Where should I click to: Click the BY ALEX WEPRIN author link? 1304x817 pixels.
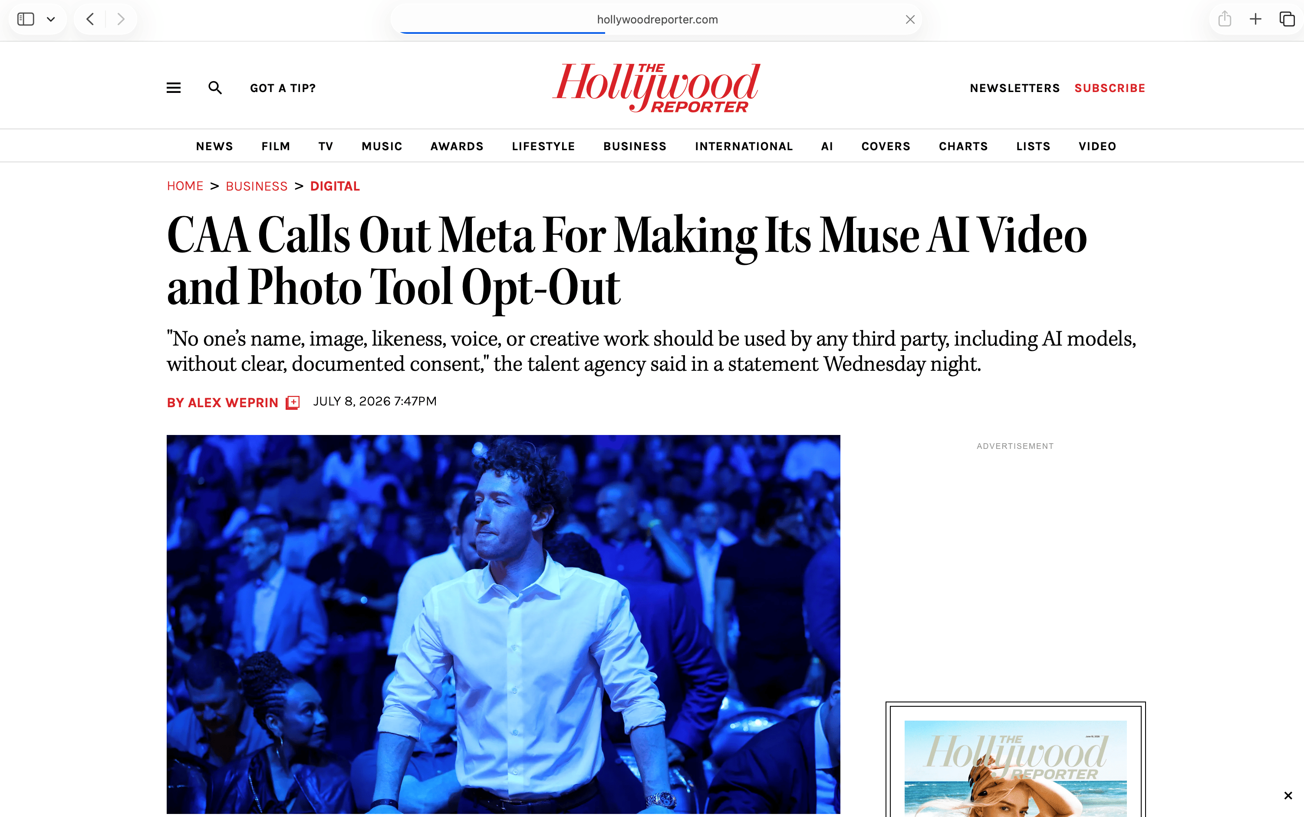pyautogui.click(x=222, y=402)
